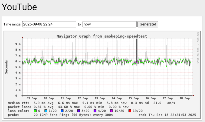
Task: Click the 'Time range:' label
Action: click(12, 24)
